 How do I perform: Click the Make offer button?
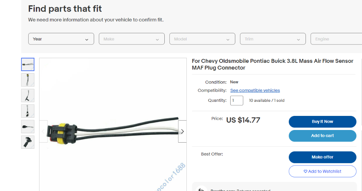[322, 157]
